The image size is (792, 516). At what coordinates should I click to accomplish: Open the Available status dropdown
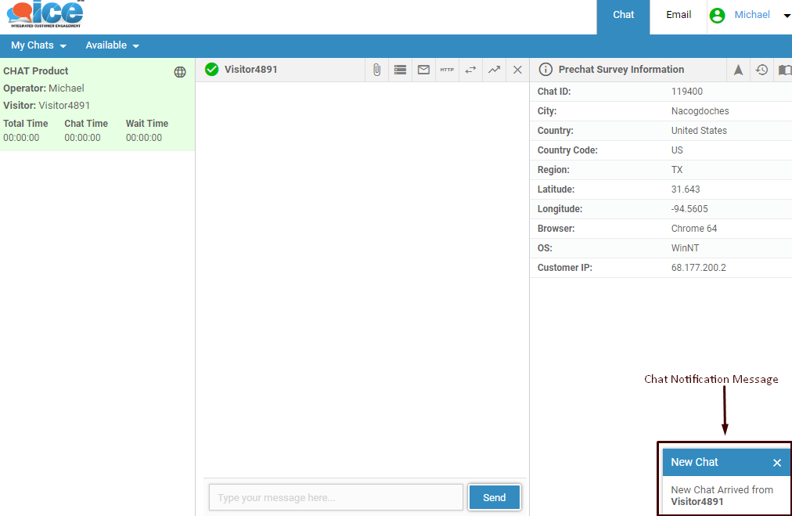coord(112,45)
